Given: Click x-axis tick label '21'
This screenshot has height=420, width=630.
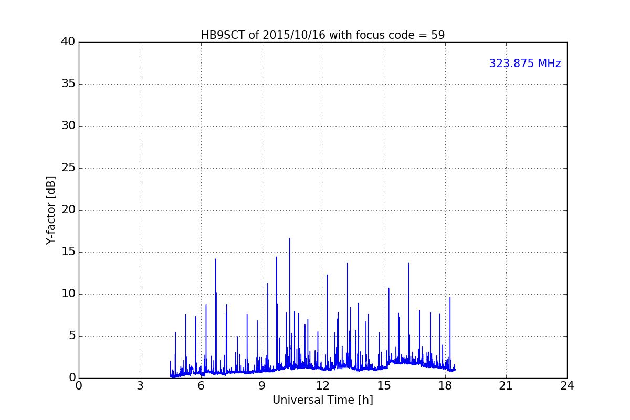Looking at the screenshot, I should click(x=506, y=386).
